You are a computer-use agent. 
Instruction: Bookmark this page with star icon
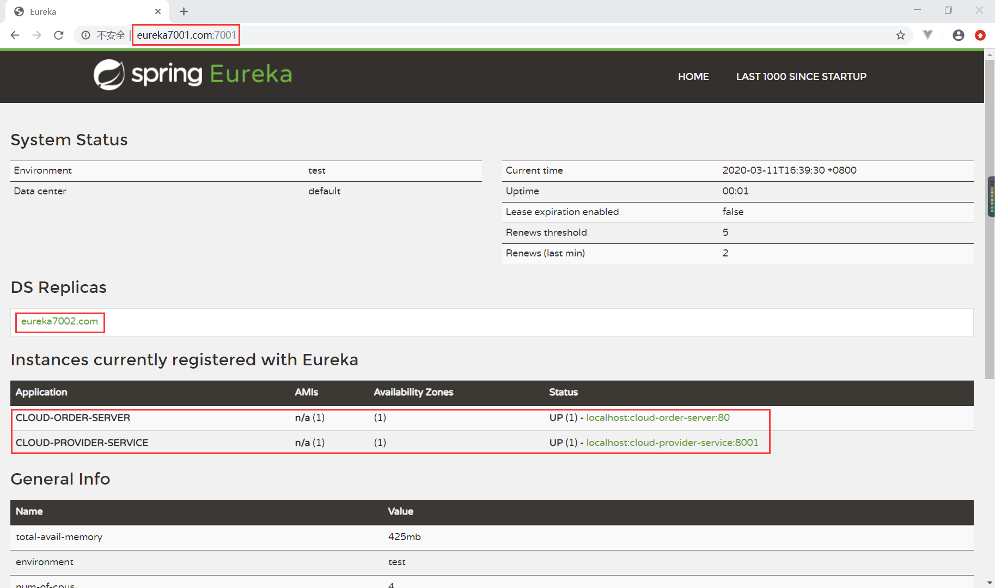pyautogui.click(x=900, y=35)
